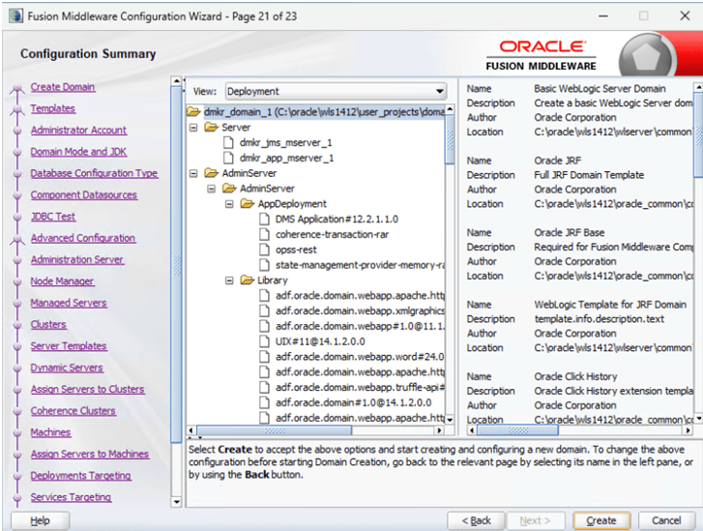
Task: Select dmkr_app_mserver_1 in the tree
Action: click(286, 158)
